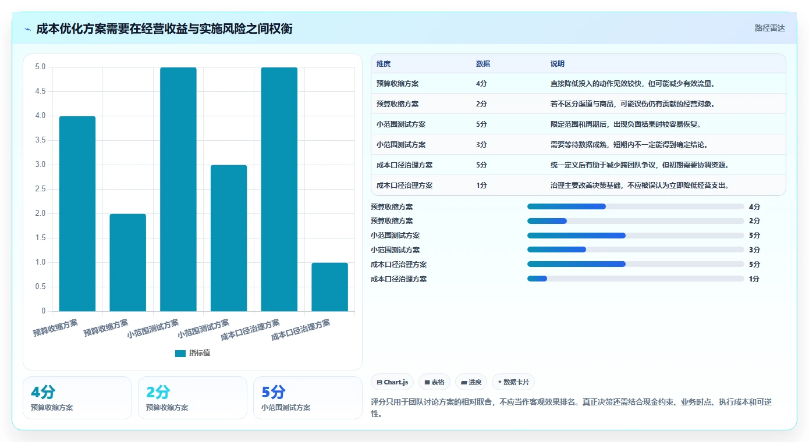Open the 2分 预算收缩方案 data card
Viewport: 809px width, 442px height.
click(x=193, y=398)
